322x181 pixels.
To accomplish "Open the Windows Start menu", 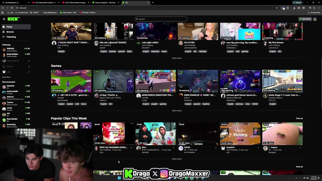I will click(x=119, y=178).
